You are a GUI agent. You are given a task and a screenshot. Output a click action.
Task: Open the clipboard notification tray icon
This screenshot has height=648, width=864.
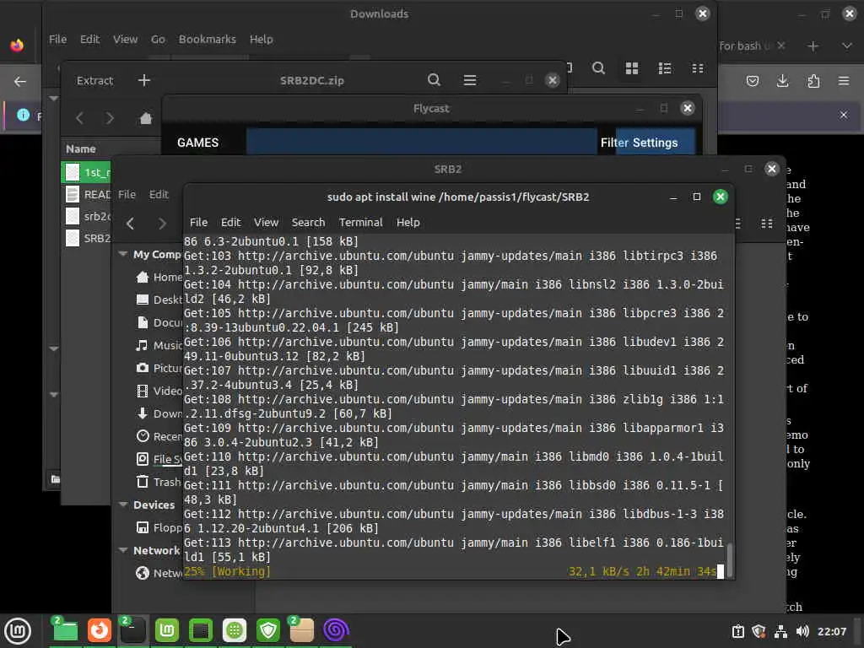[737, 631]
